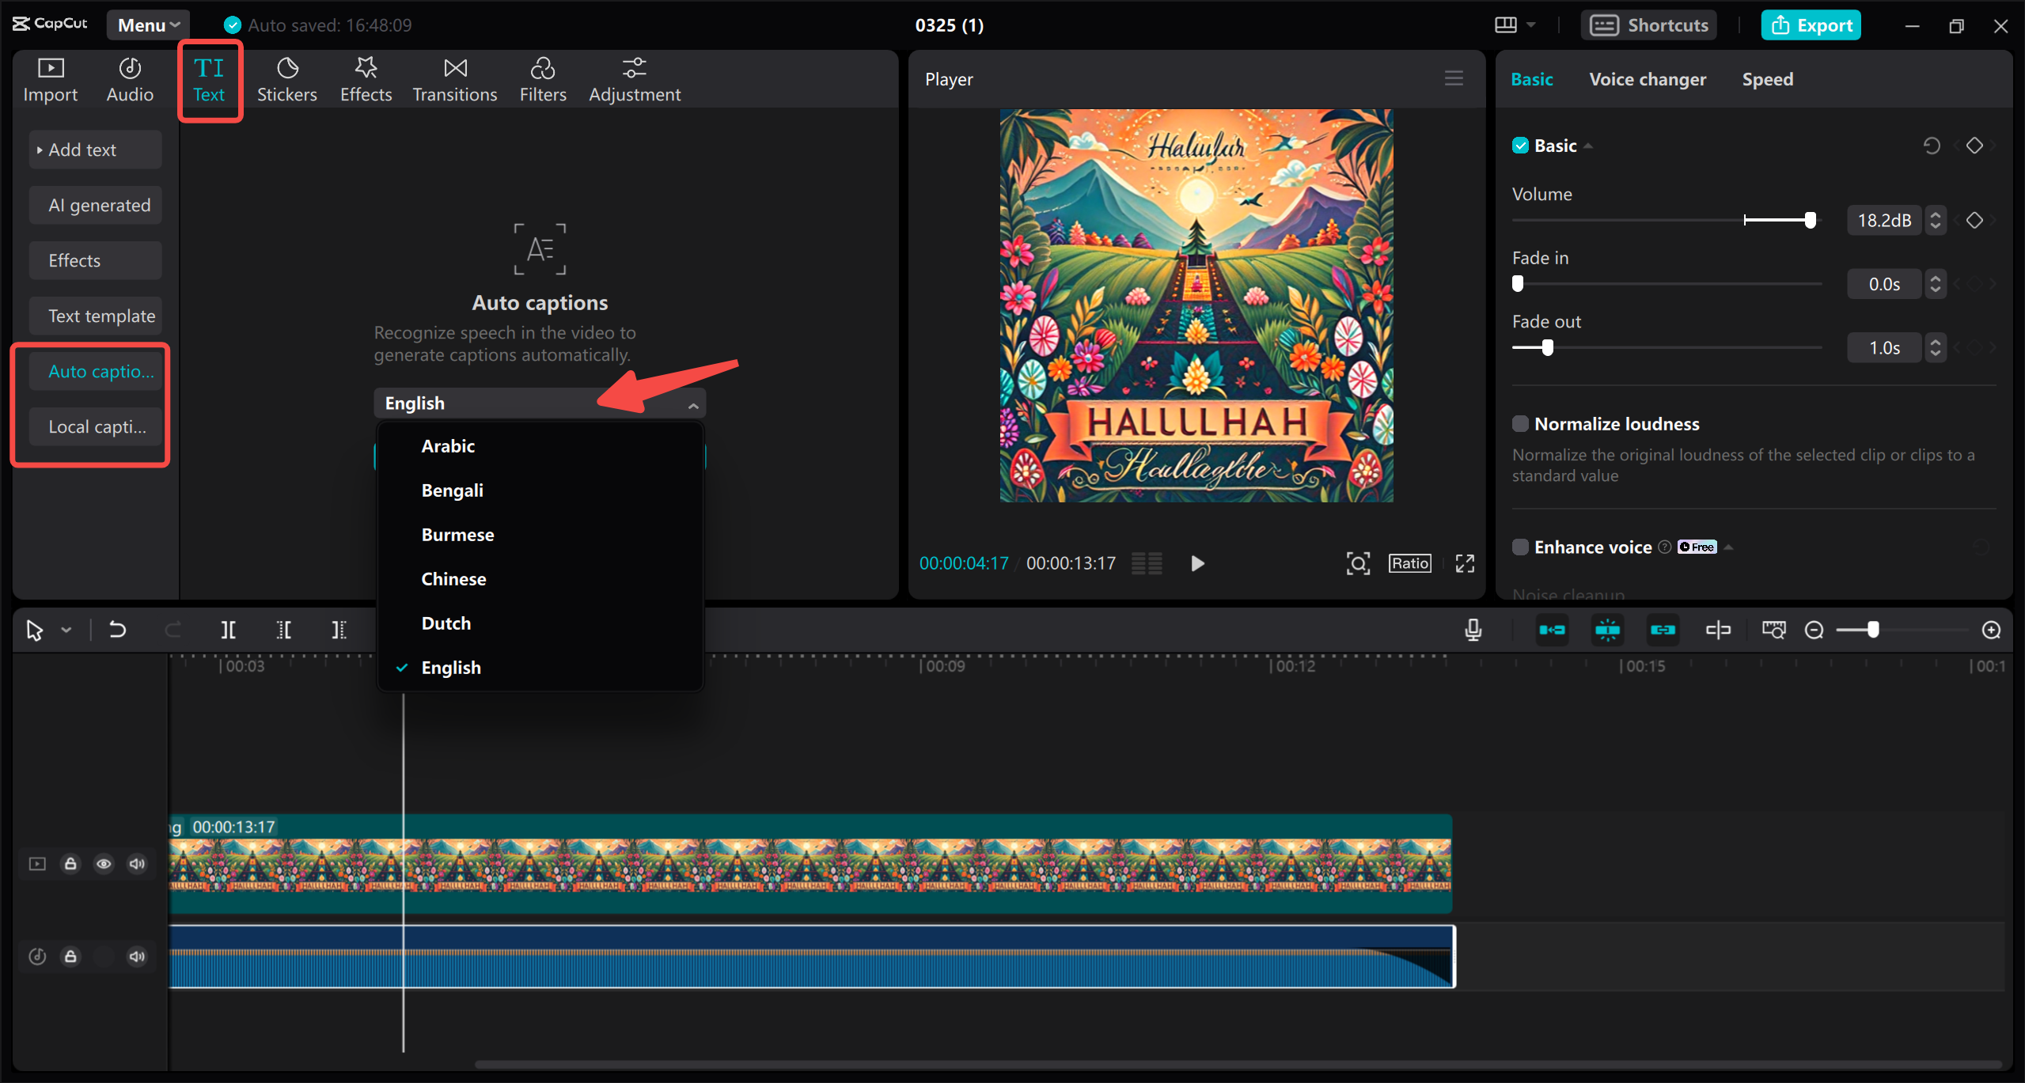The width and height of the screenshot is (2025, 1083).
Task: Click the Effects tool icon
Action: coord(364,78)
